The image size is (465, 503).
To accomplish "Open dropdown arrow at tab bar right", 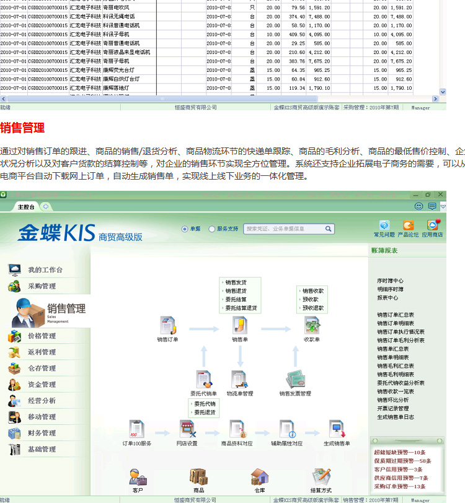I will [443, 206].
